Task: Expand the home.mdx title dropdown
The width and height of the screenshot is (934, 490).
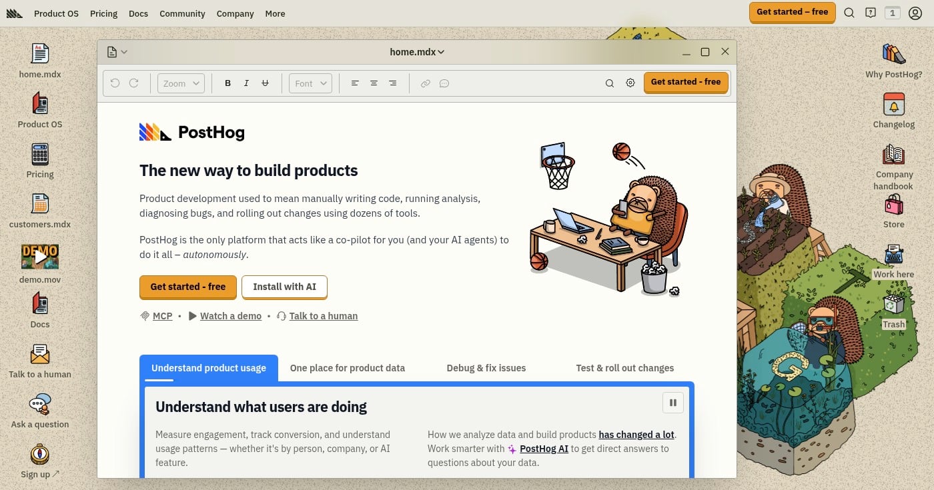Action: click(417, 52)
